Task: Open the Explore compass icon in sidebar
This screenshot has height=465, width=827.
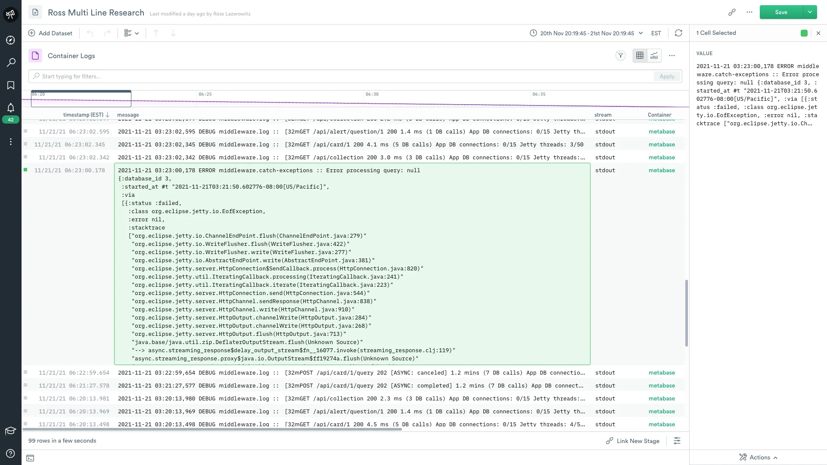Action: click(x=11, y=40)
